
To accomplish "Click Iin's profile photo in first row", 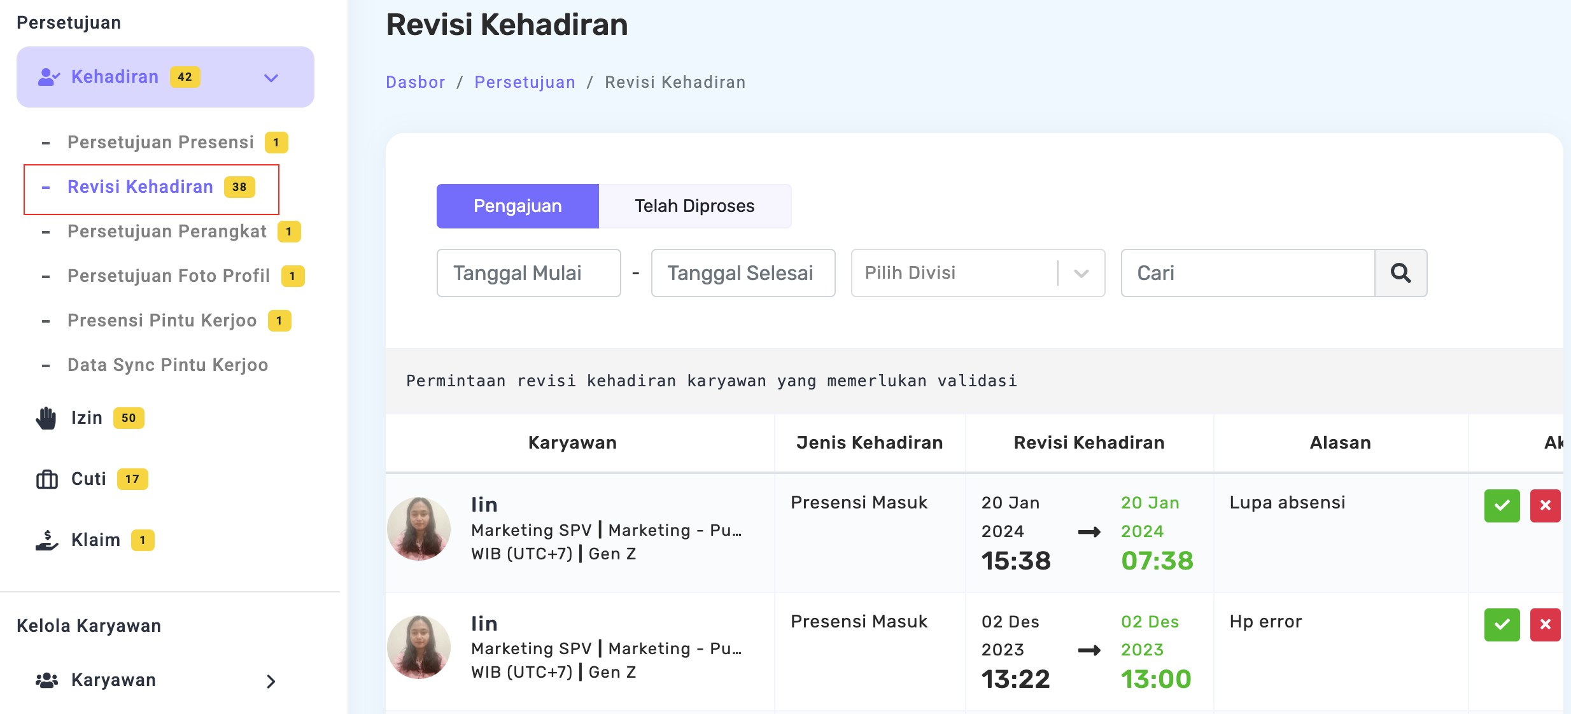I will [419, 528].
